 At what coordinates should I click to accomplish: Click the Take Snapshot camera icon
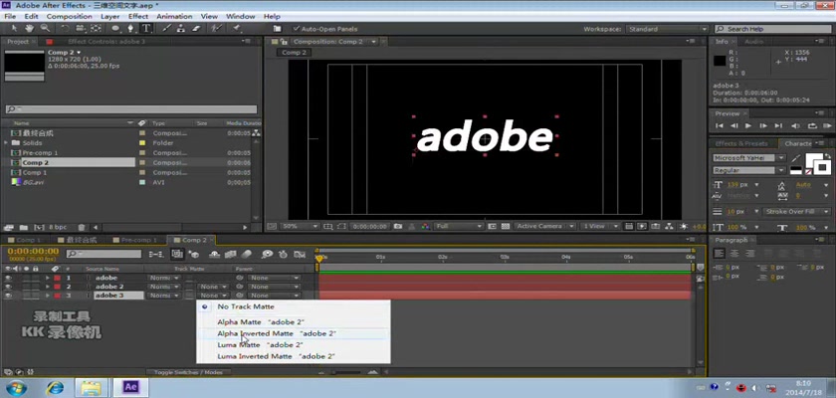tap(398, 227)
